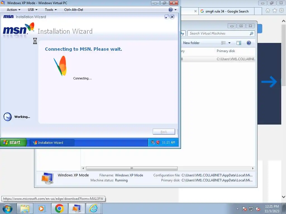Click the left arrow of explorer horizontal scrollbar

pos(83,168)
